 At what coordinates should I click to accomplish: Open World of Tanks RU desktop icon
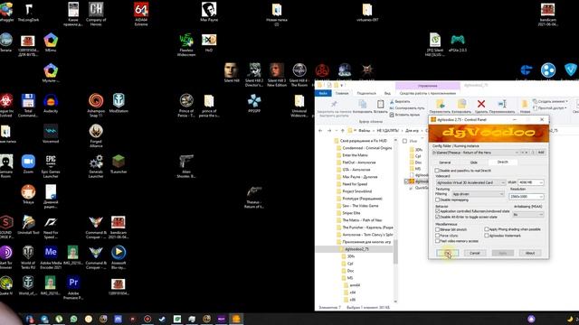28,257
